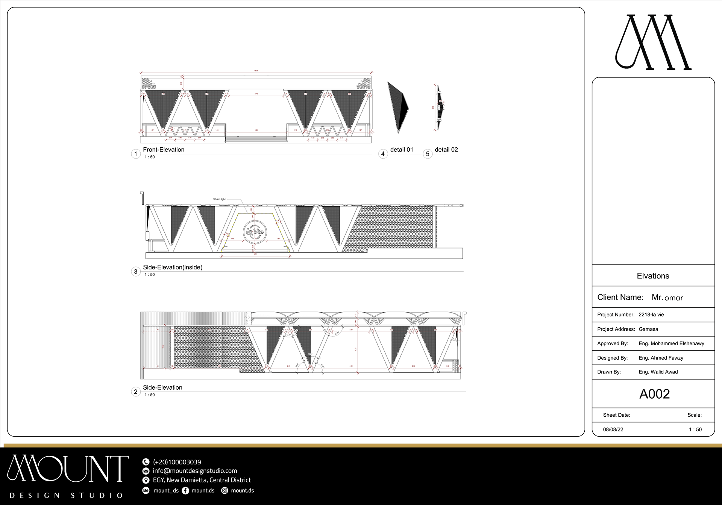722x505 pixels.
Task: Click sheet number A002
Action: click(x=655, y=394)
